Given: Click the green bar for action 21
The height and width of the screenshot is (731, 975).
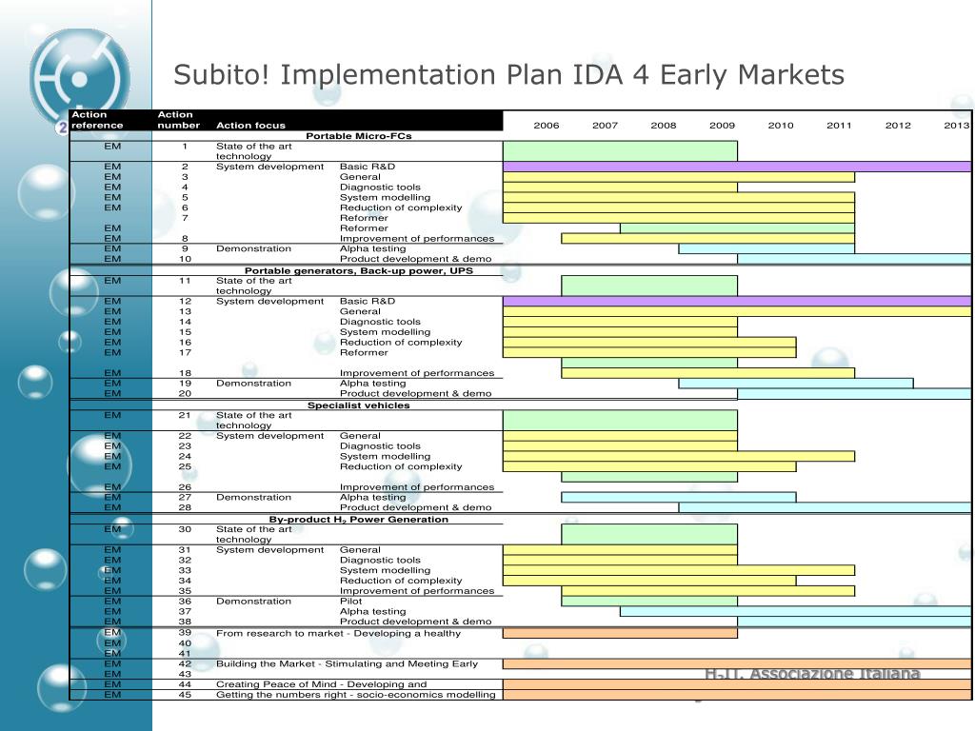Looking at the screenshot, I should [620, 420].
